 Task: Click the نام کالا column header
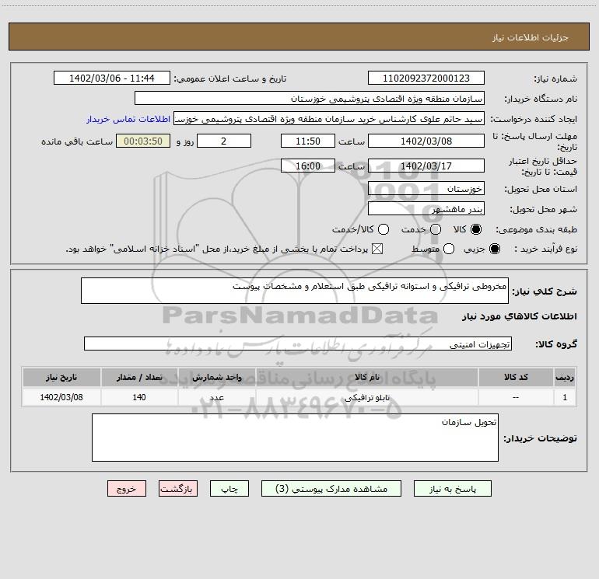(x=366, y=377)
